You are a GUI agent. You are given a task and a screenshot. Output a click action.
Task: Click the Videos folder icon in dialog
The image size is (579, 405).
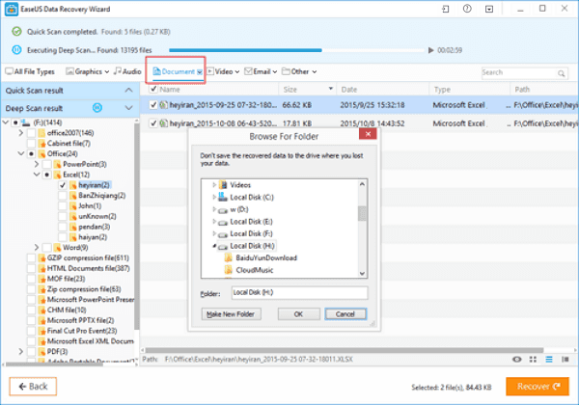coord(223,185)
